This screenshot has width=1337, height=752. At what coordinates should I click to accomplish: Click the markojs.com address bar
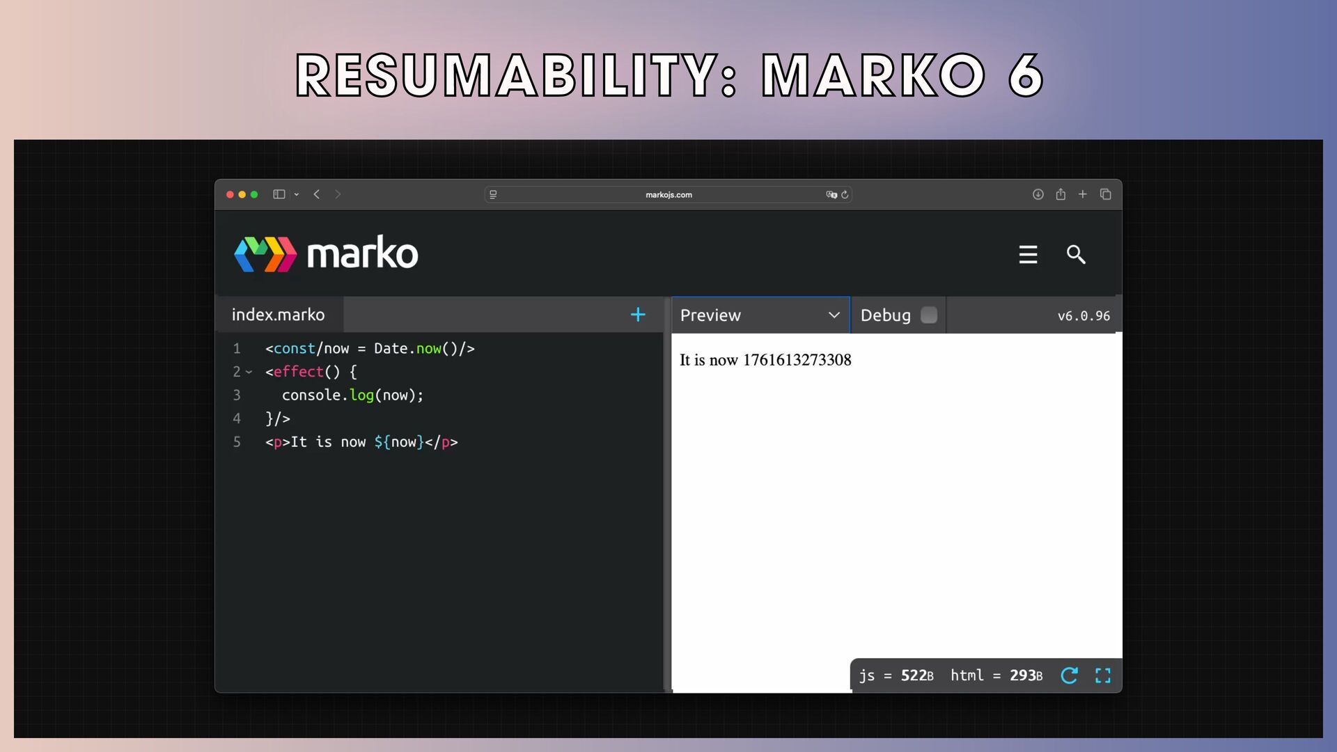[668, 195]
